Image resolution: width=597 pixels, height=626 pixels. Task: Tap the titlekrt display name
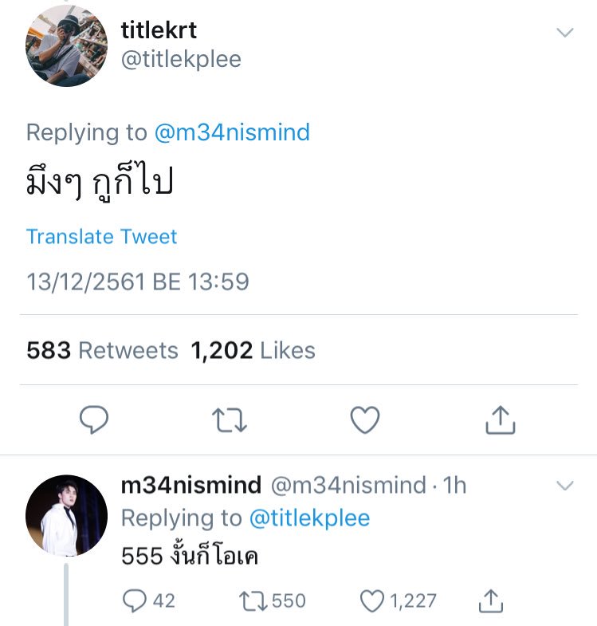click(x=159, y=30)
